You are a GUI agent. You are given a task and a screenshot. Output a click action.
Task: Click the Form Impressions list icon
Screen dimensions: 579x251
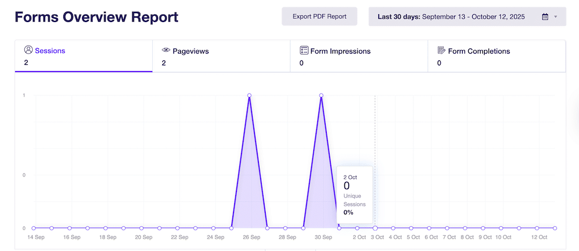[304, 50]
